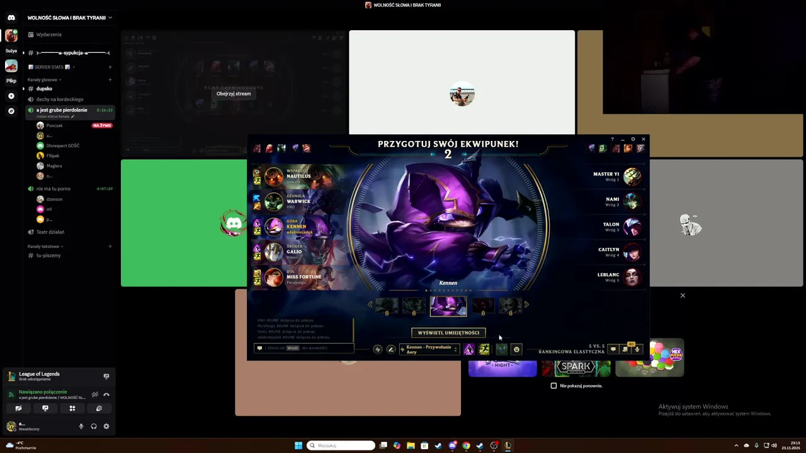Screen dimensions: 806x453
Task: Join nie ma tu porno voice channel
Action: pyautogui.click(x=70, y=189)
